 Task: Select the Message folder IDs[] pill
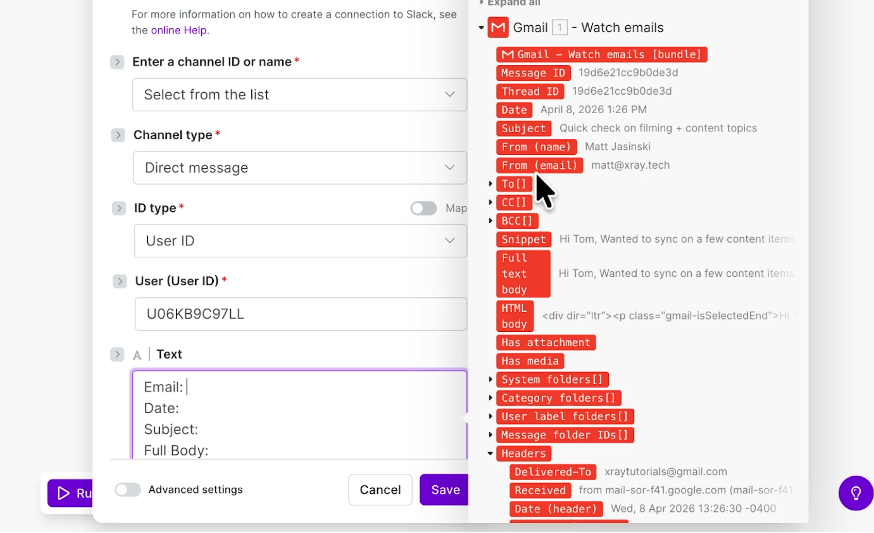565,435
